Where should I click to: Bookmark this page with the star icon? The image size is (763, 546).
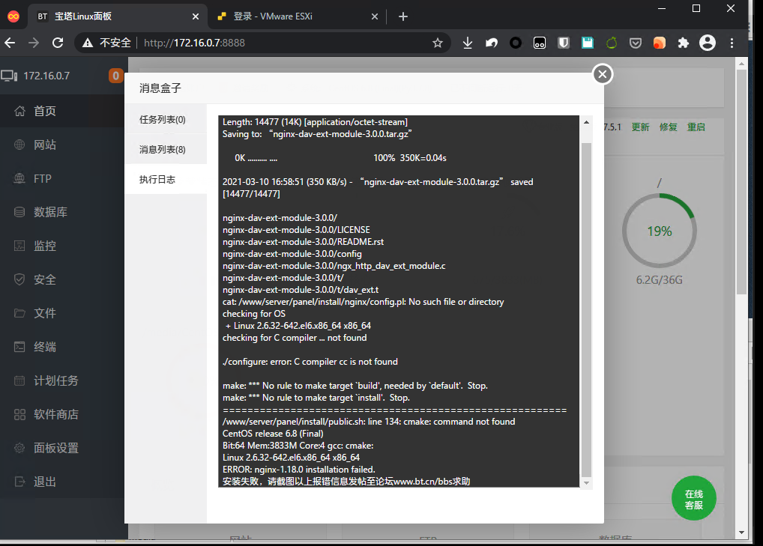pyautogui.click(x=438, y=43)
